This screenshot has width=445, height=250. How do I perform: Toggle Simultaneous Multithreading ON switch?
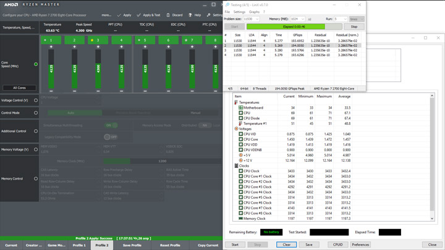tap(111, 125)
